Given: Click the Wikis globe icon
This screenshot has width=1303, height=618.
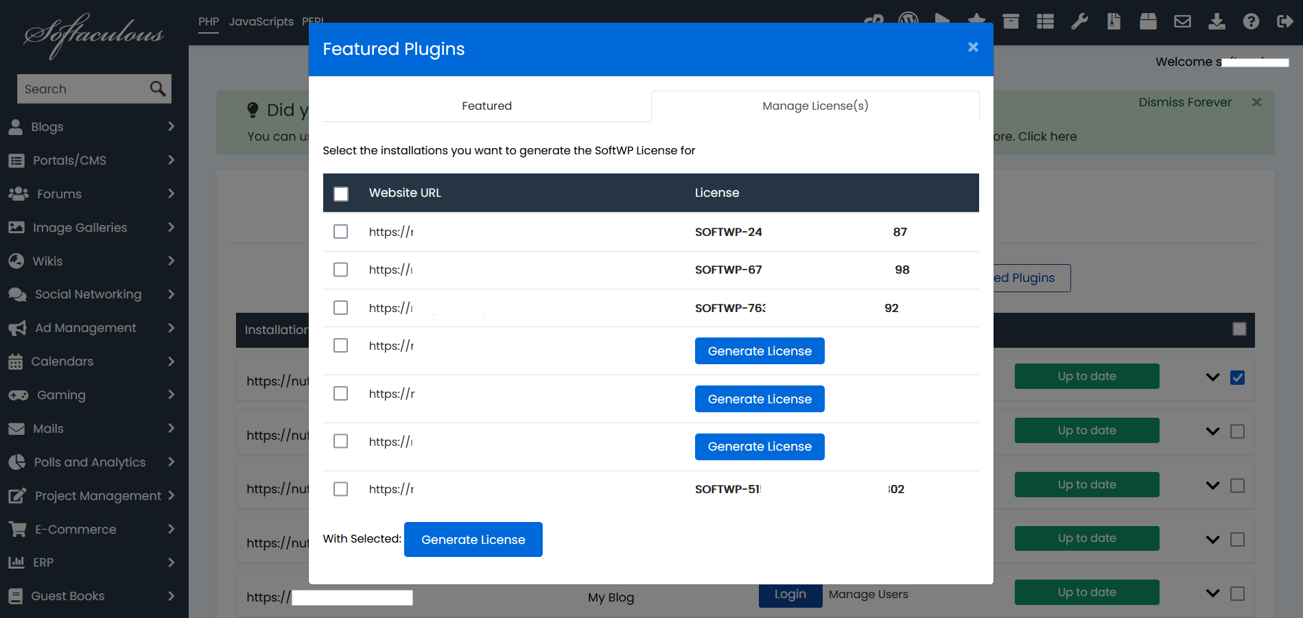Looking at the screenshot, I should (16, 261).
